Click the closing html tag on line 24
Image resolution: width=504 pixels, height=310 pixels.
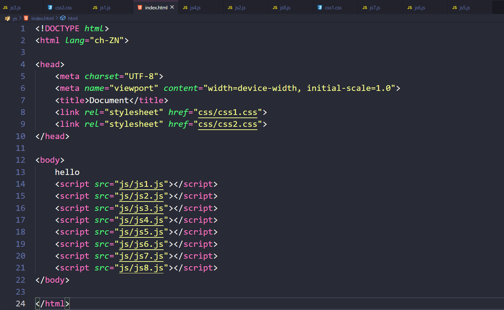coord(52,304)
